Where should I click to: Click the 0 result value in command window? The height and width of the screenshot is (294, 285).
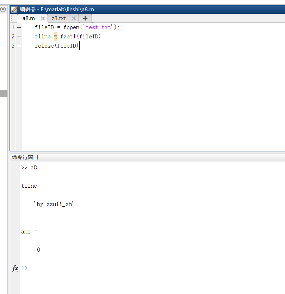click(38, 250)
